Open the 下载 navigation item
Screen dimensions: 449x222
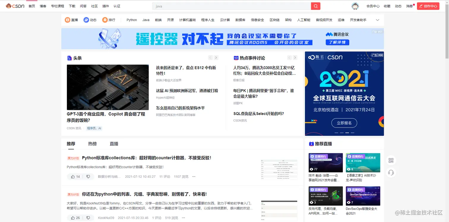pos(72,6)
